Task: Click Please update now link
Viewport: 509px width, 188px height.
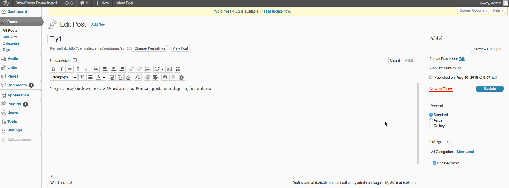Action: pos(275,11)
